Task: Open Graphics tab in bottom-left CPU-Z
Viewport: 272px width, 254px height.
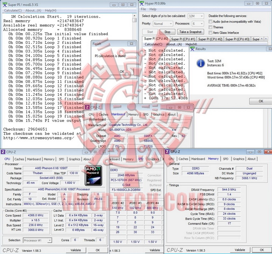Action: click(74, 159)
